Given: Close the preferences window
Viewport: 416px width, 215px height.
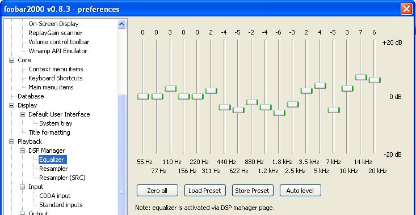Looking at the screenshot, I should [x=406, y=9].
